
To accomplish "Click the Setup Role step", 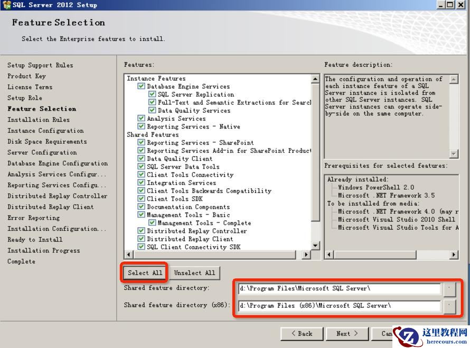I will point(25,98).
